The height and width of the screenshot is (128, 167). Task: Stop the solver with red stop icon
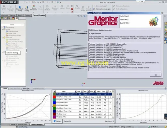(72, 9)
